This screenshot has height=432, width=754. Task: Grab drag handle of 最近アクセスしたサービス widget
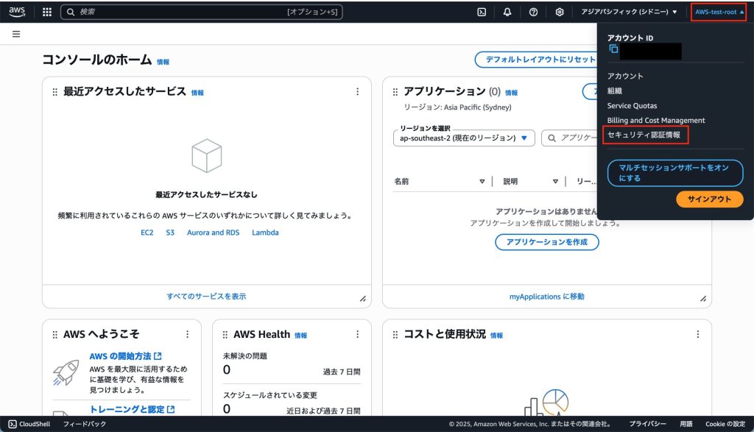[54, 92]
